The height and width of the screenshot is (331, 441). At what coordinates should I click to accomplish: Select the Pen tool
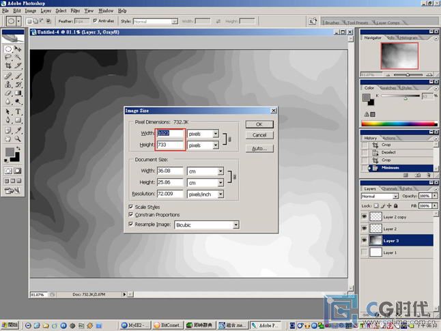click(8, 120)
